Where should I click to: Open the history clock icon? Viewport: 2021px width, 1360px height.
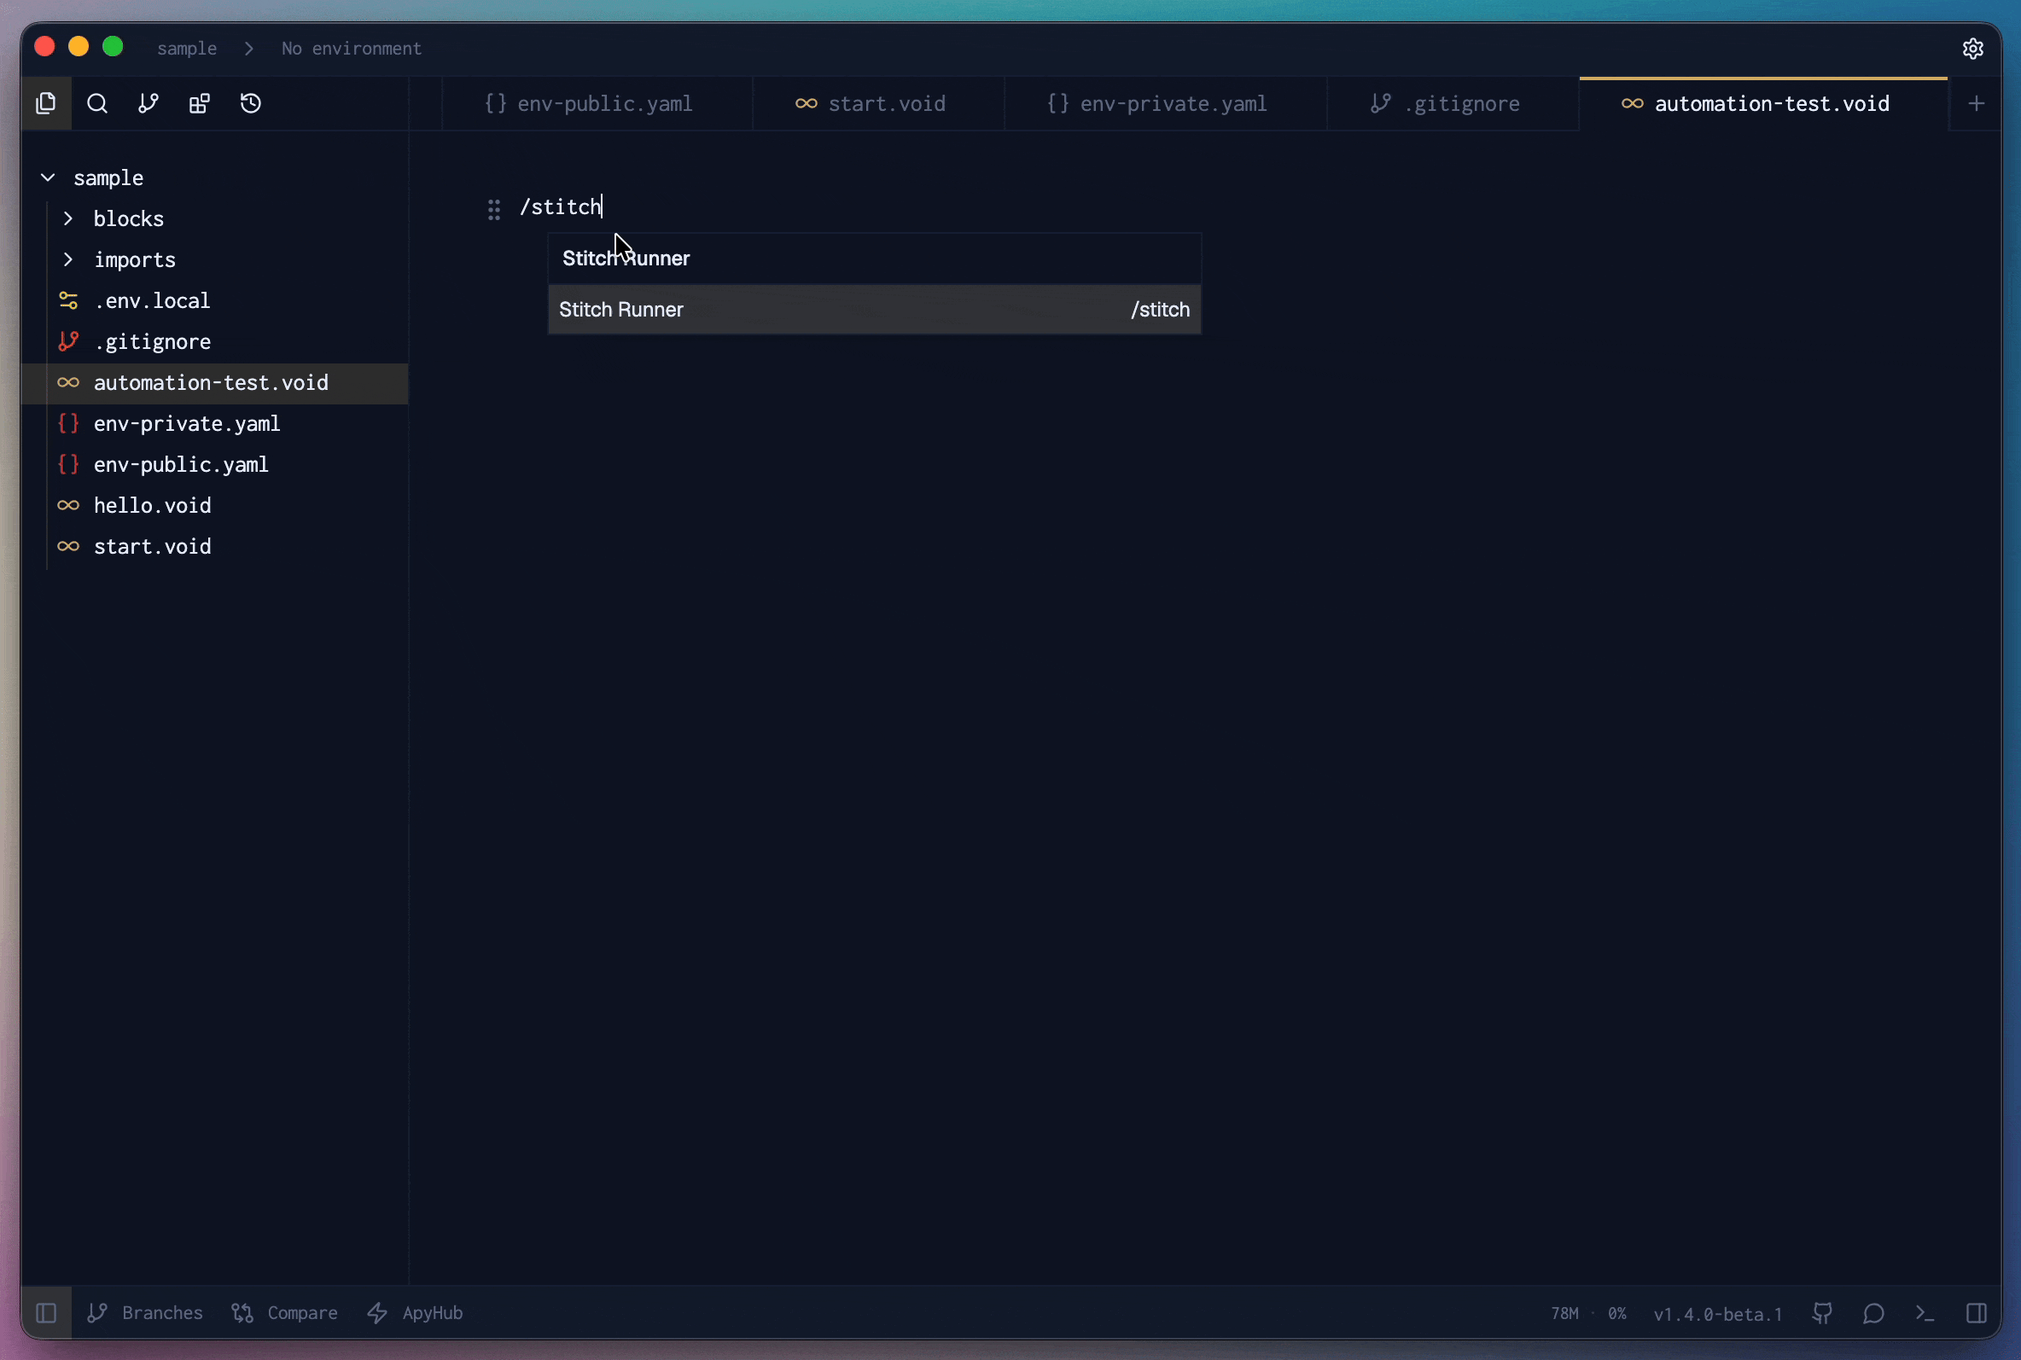tap(251, 103)
